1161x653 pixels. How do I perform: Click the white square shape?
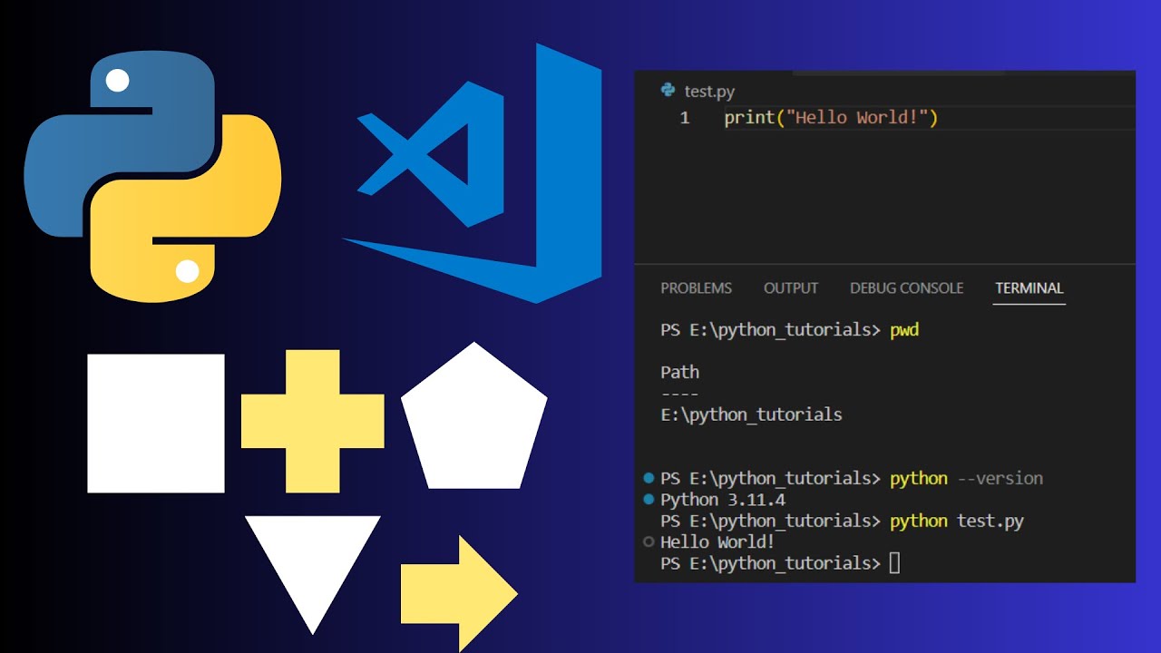(156, 424)
